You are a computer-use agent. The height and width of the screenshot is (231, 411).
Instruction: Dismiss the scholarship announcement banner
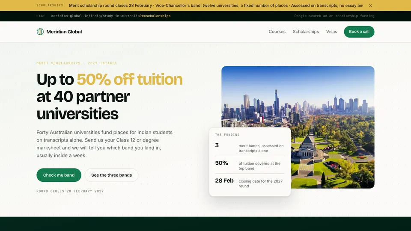pos(370,6)
